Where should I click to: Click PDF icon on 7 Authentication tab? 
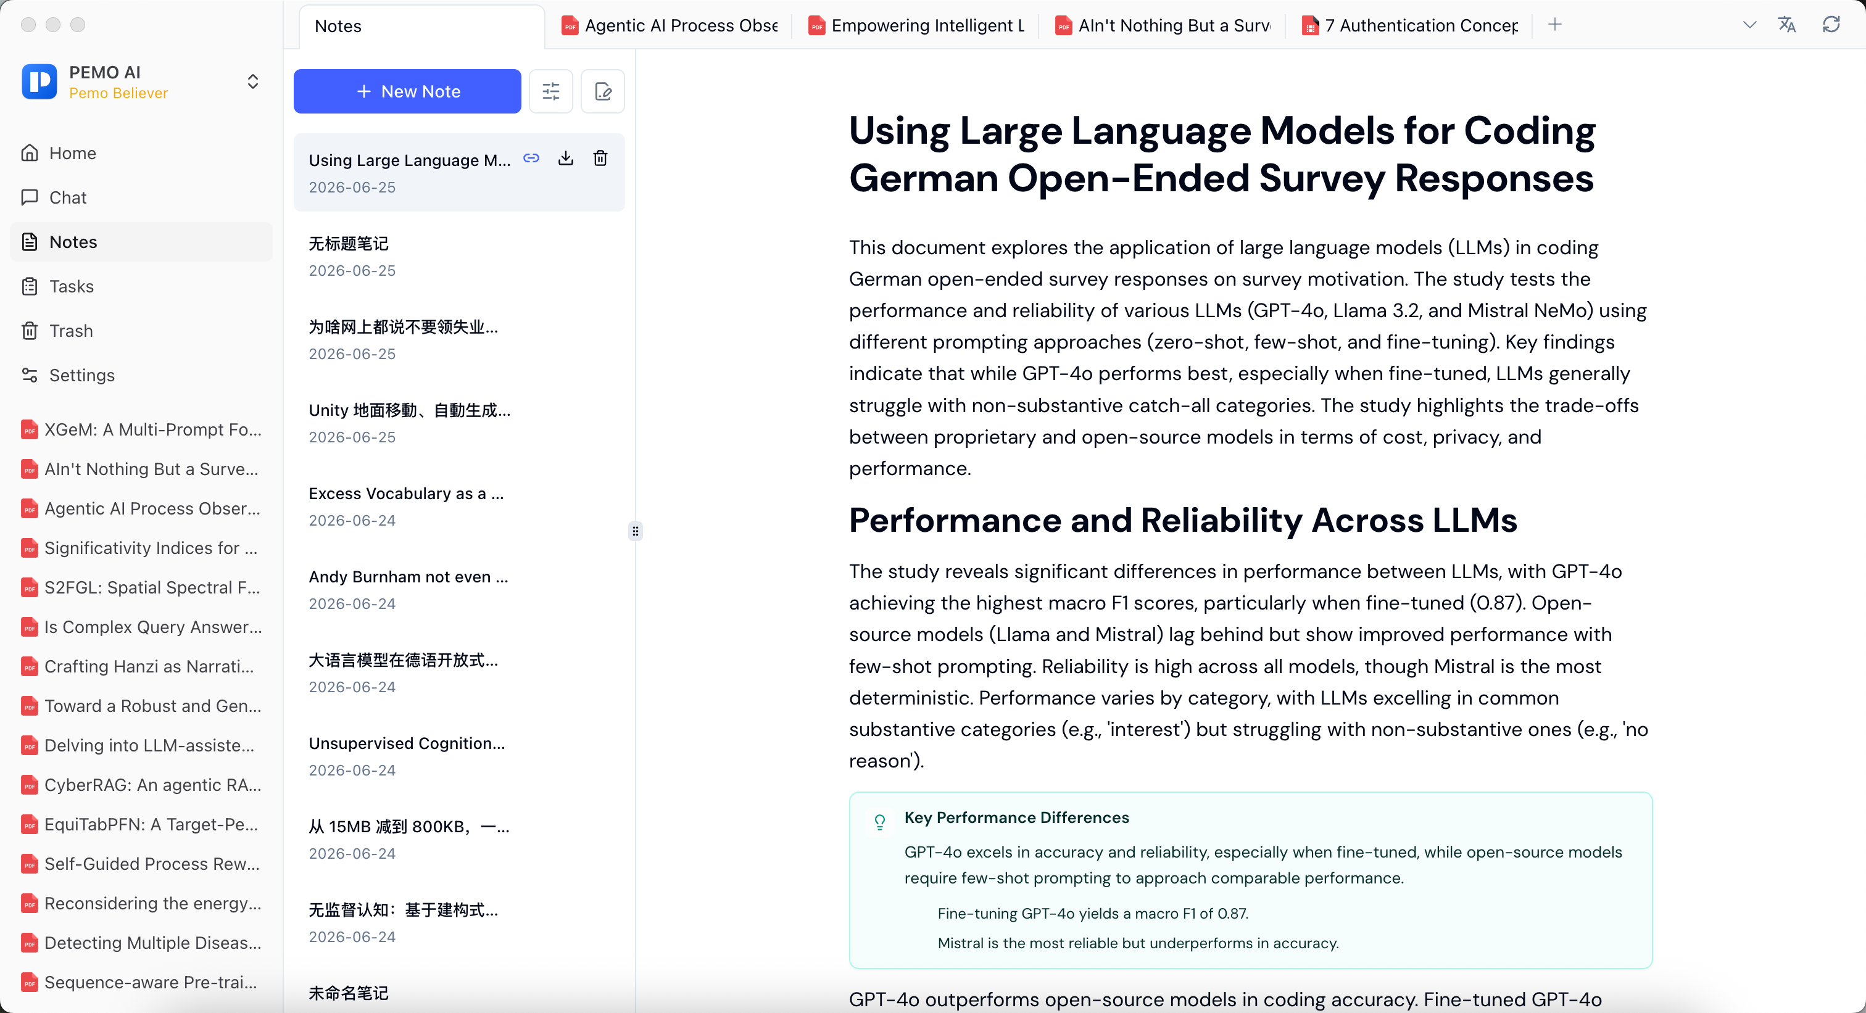(x=1309, y=26)
